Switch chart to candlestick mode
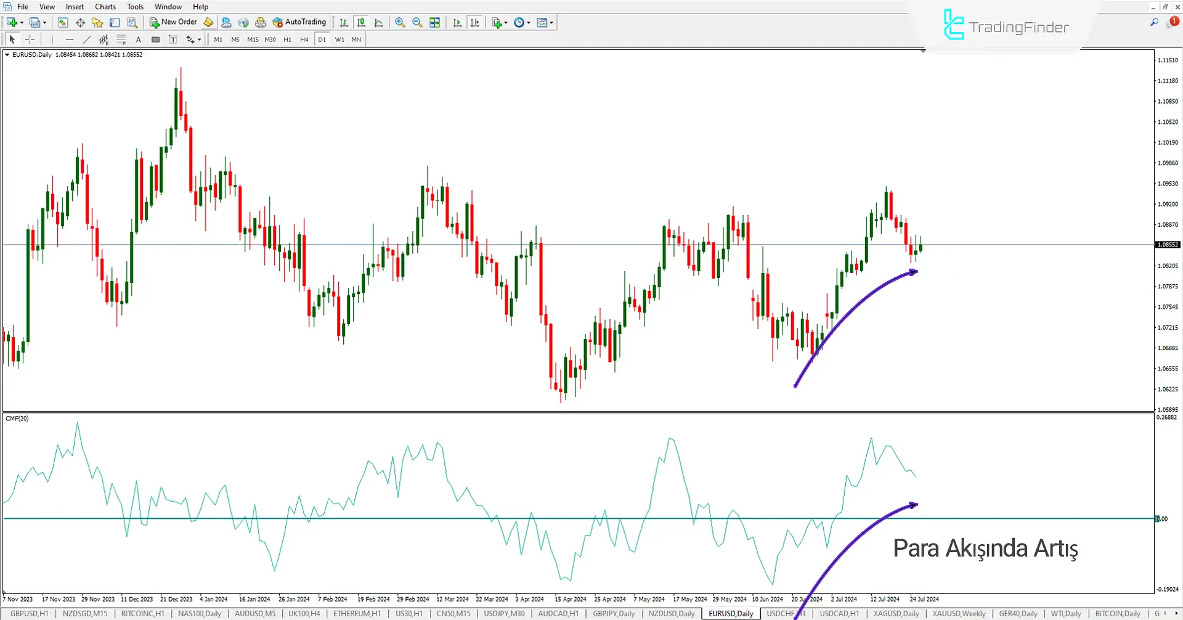The image size is (1183, 620). pos(361,22)
